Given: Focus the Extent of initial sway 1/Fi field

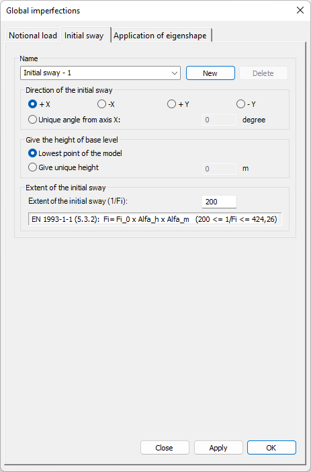Looking at the screenshot, I should coord(219,202).
